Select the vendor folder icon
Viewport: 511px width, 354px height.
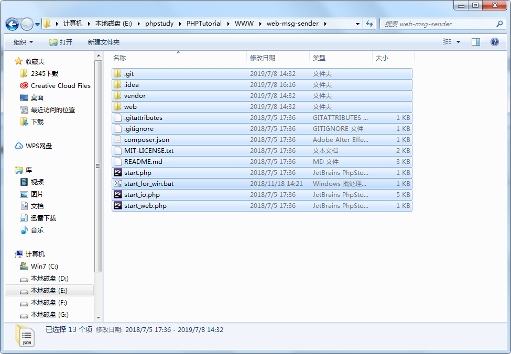coord(117,96)
